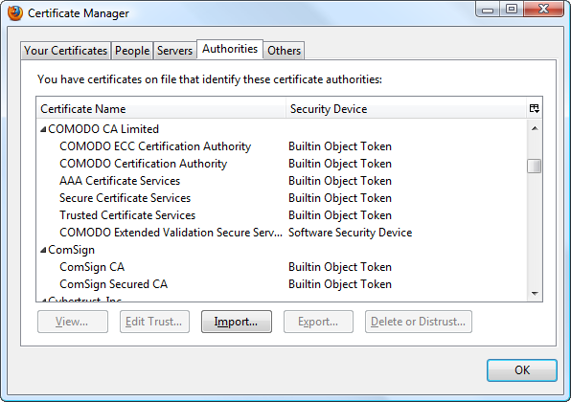This screenshot has width=571, height=402.
Task: Select COMODO ECC Certification Authority row
Action: 281,146
